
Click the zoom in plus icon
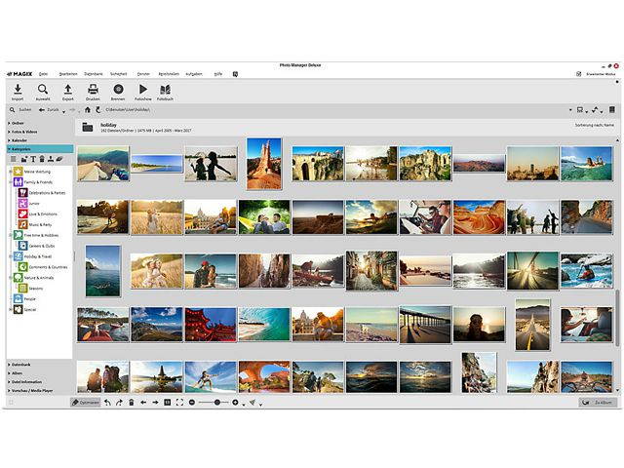[x=235, y=403]
